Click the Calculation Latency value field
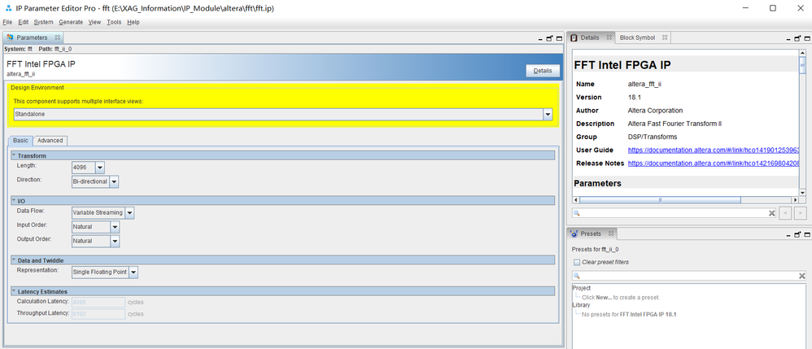The image size is (812, 349). point(99,302)
